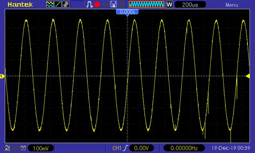Screen dimensions: 255x153
Task: Click the CH1 trigger source label
Action: tap(117, 148)
